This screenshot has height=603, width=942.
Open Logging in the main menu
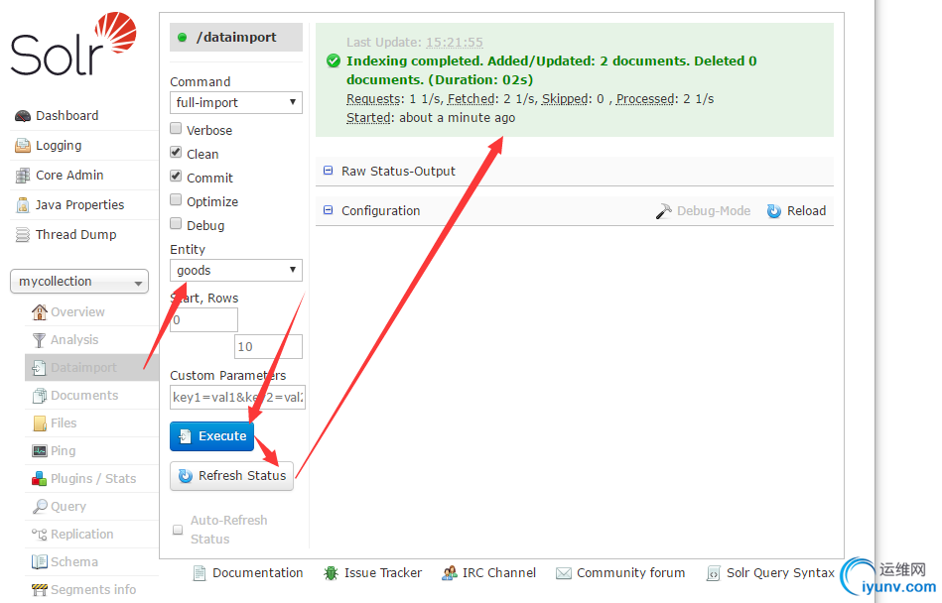tap(59, 146)
